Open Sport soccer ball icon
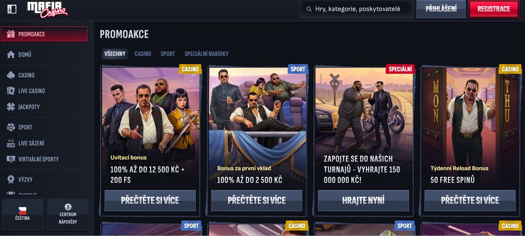The image size is (525, 236). (x=10, y=127)
